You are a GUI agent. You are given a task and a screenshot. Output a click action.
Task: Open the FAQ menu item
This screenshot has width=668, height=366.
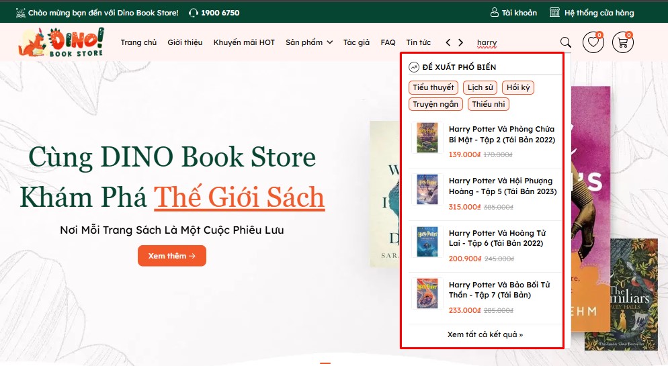coord(388,42)
